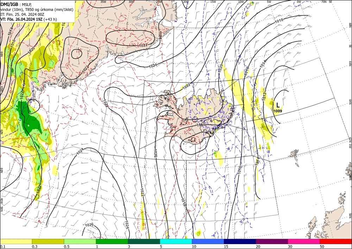This screenshot has height=249, width=352.
Task: Click the '10W' longitude label
Action: pos(241,2)
